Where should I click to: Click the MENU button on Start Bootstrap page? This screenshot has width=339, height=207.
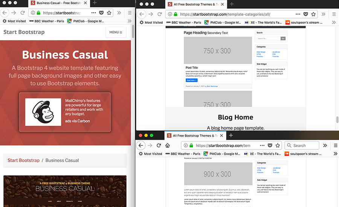116,32
